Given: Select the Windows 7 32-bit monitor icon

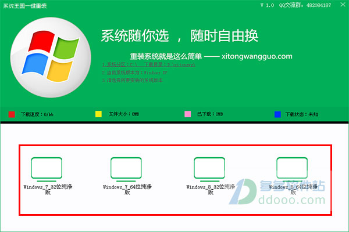Looking at the screenshot, I should coord(47,168).
